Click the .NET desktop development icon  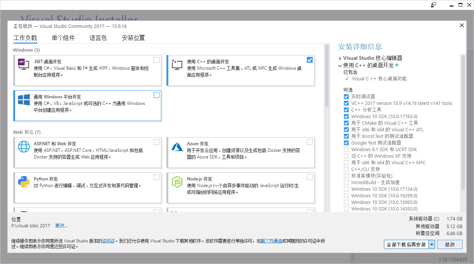24,65
